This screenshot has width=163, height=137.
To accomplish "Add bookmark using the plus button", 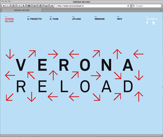I will coord(52,6).
